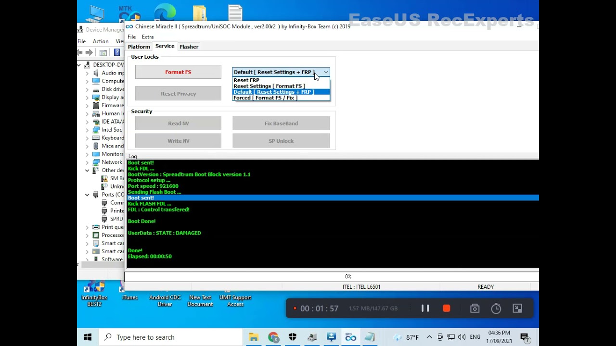The height and width of the screenshot is (346, 616).
Task: Expand the Keyboards category
Action: point(87,138)
